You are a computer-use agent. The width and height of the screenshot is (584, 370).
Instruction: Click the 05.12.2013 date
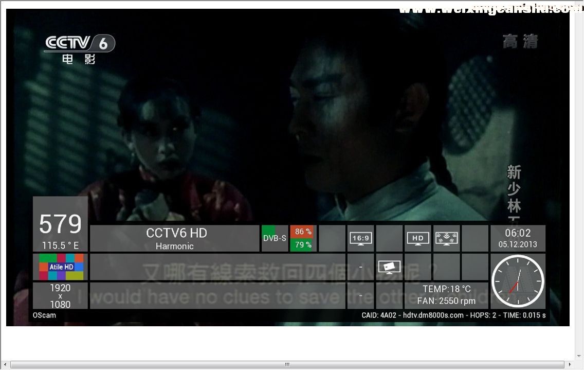click(x=518, y=244)
